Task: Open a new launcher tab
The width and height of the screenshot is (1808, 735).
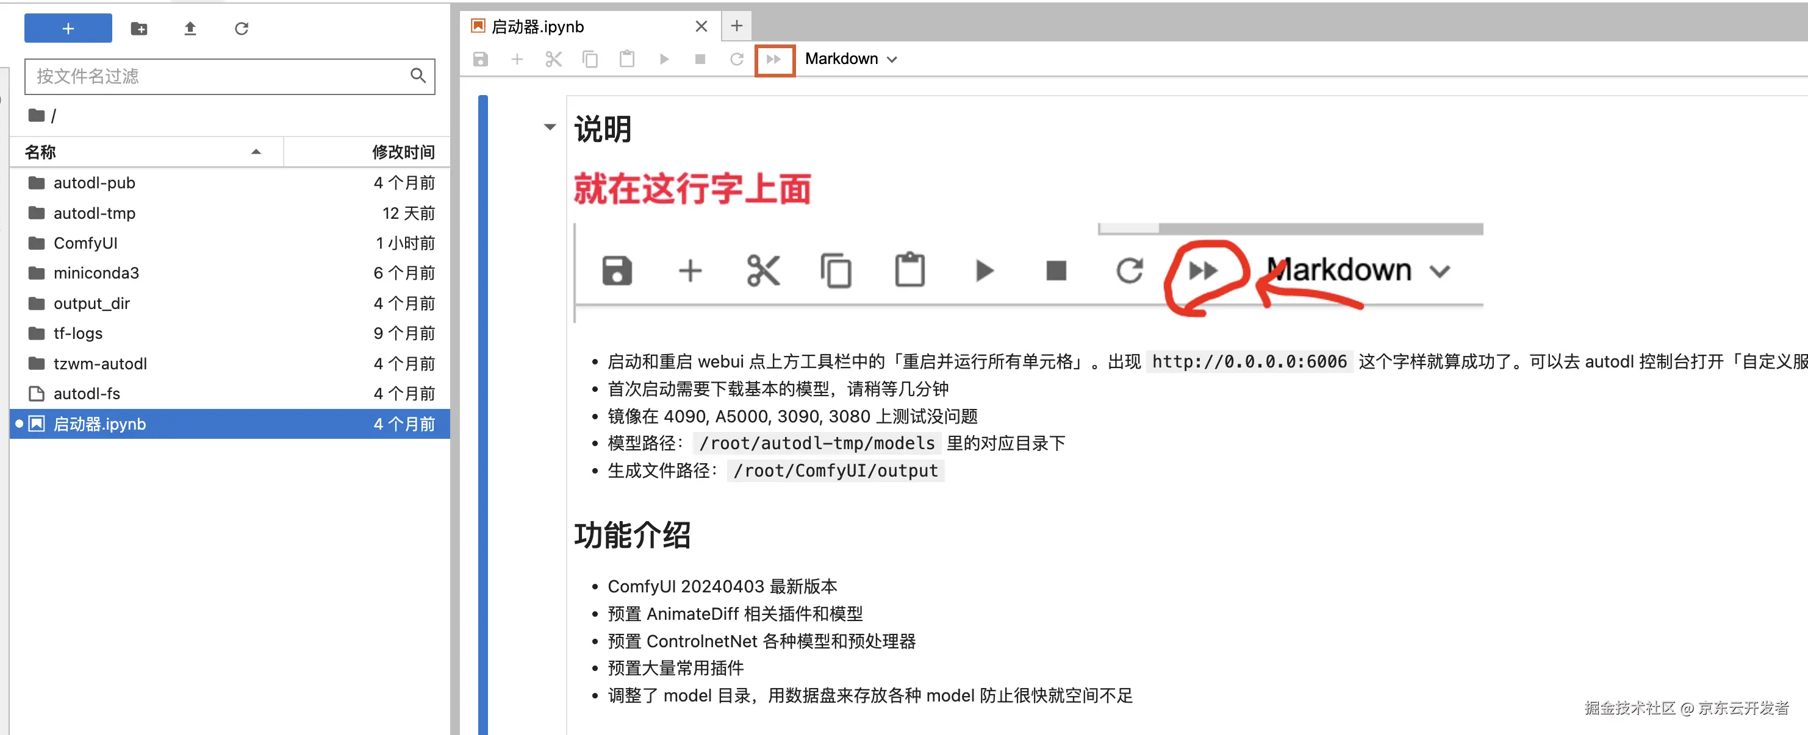Action: pos(736,27)
